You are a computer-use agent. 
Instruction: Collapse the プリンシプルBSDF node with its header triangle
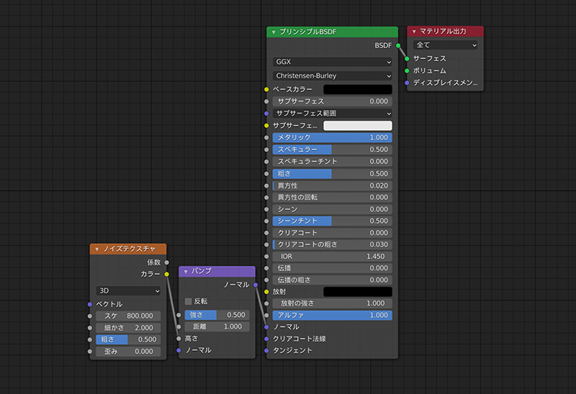tap(274, 32)
